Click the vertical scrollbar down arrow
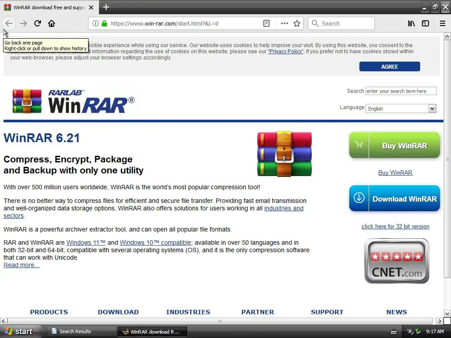Image resolution: width=451 pixels, height=338 pixels. (x=447, y=313)
